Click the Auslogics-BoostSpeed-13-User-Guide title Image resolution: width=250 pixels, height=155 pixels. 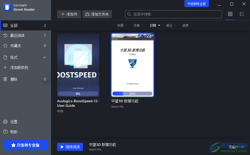pyautogui.click(x=78, y=103)
